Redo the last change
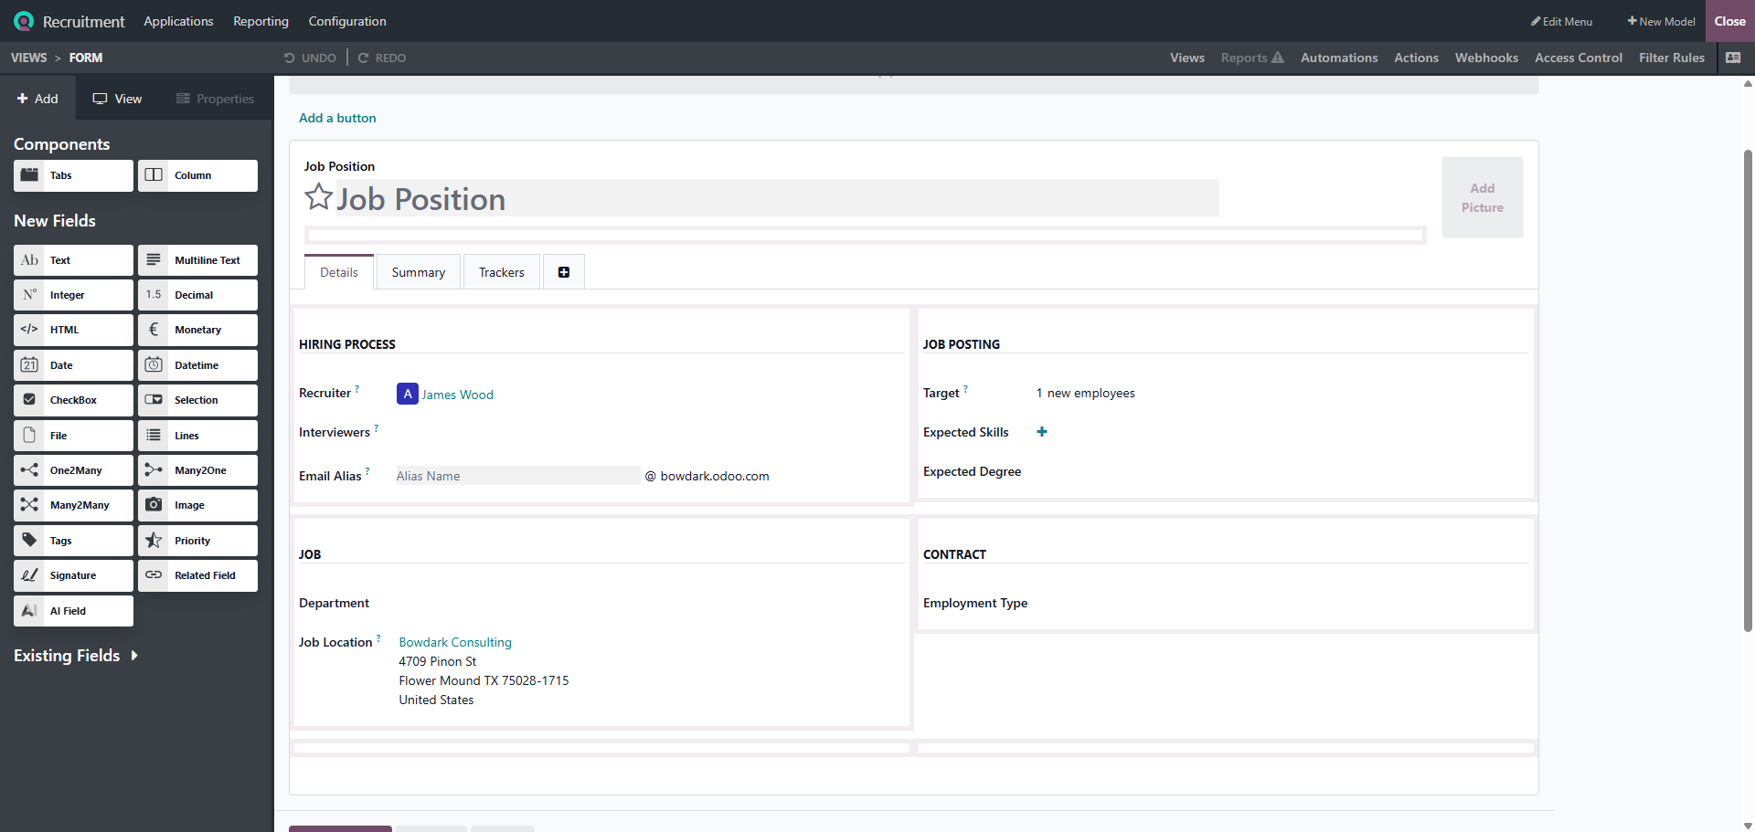Image resolution: width=1755 pixels, height=832 pixels. (x=381, y=58)
